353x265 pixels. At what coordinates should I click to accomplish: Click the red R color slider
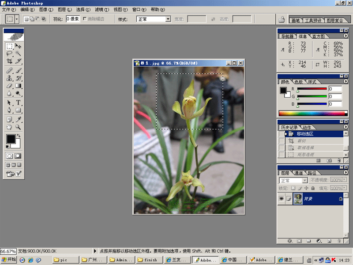pyautogui.click(x=312, y=89)
